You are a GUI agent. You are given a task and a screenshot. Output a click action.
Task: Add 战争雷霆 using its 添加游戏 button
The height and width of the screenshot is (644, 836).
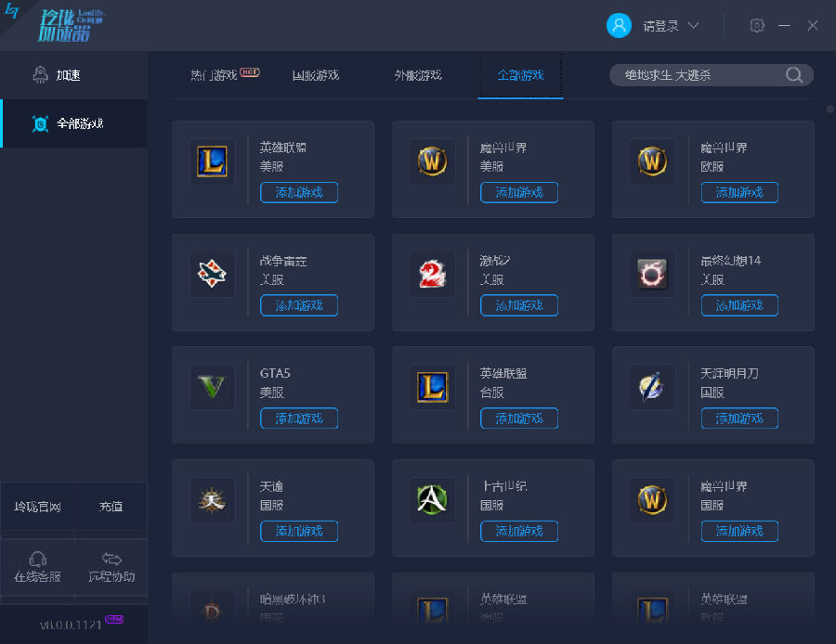(x=299, y=305)
